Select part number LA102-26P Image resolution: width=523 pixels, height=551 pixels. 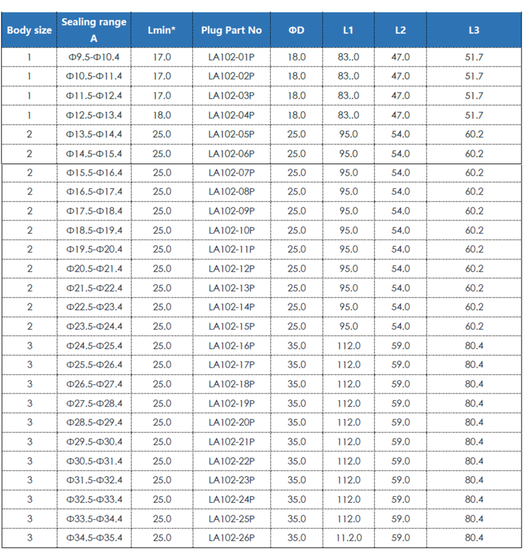tap(231, 537)
